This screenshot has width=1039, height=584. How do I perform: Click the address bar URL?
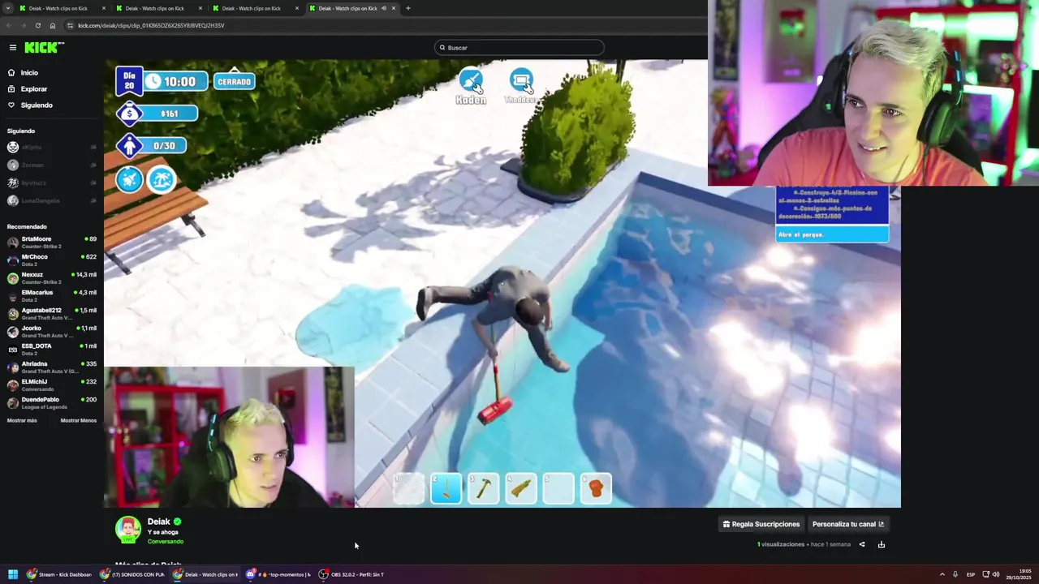pyautogui.click(x=151, y=25)
